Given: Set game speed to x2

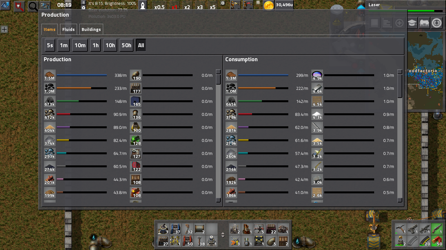Looking at the screenshot, I should (x=187, y=7).
